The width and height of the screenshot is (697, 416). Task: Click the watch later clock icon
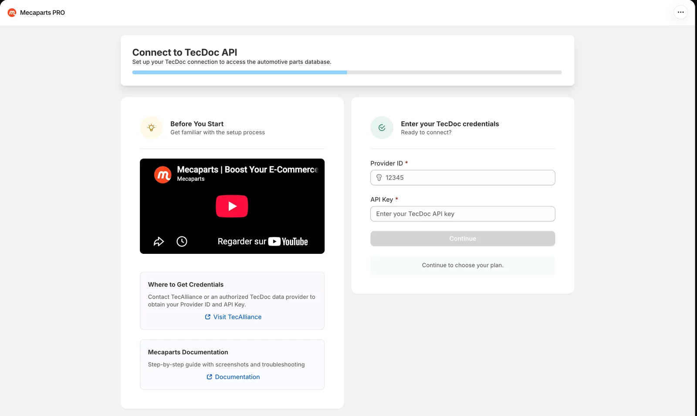coord(182,241)
